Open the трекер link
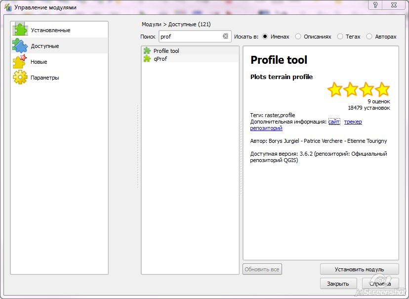 tap(353, 122)
